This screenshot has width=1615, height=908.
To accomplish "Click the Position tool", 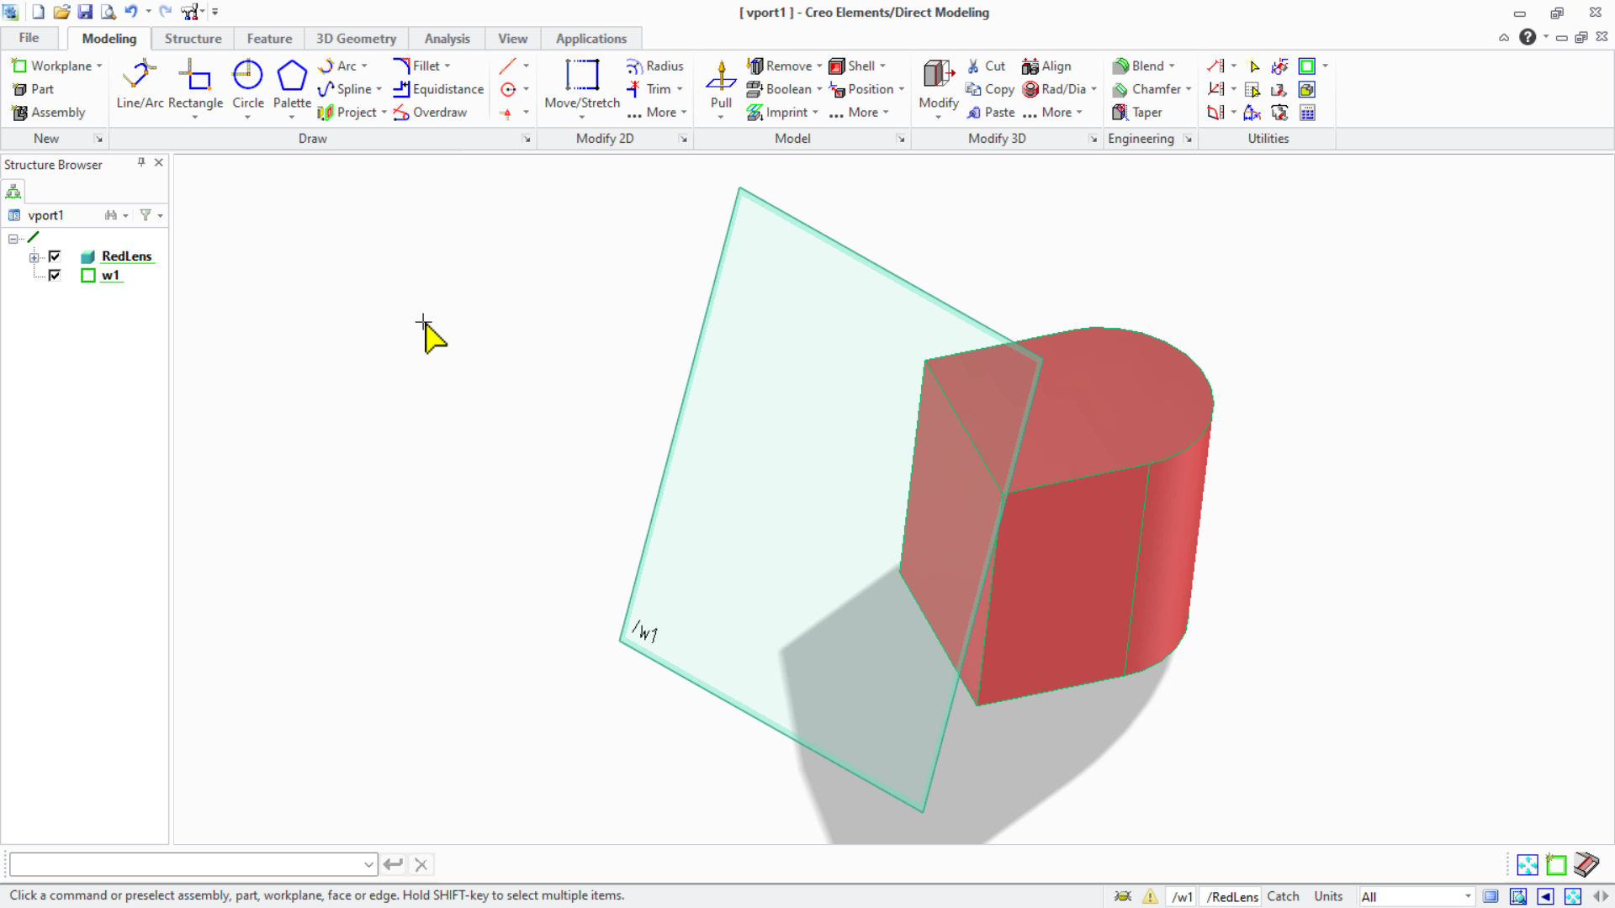I will [x=861, y=89].
